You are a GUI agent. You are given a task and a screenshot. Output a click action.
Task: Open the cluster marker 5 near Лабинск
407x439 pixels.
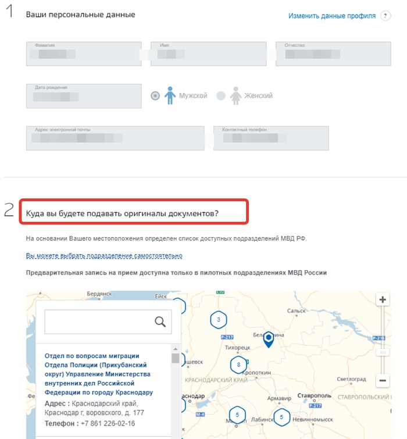coord(237,415)
